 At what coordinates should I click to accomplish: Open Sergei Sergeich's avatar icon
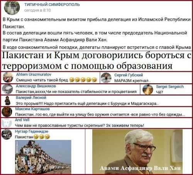tap(148, 89)
